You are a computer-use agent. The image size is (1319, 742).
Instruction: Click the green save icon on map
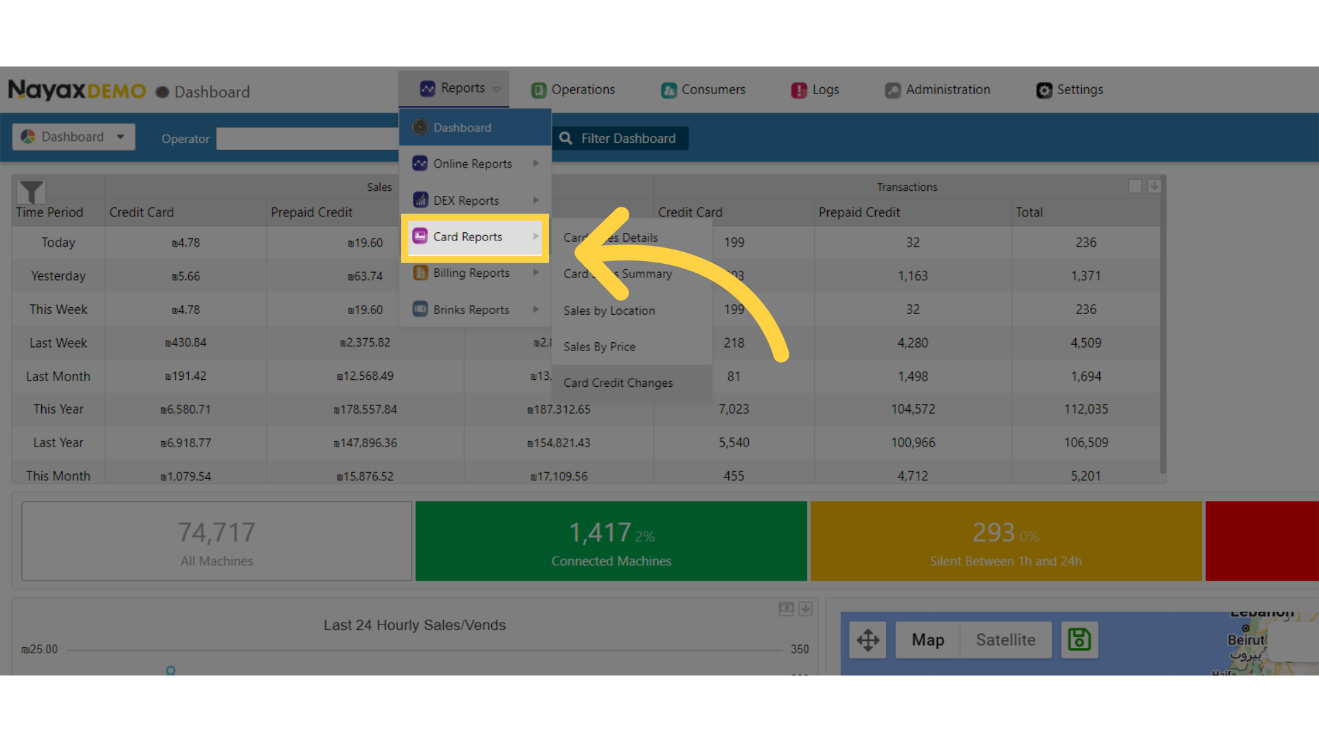1079,640
